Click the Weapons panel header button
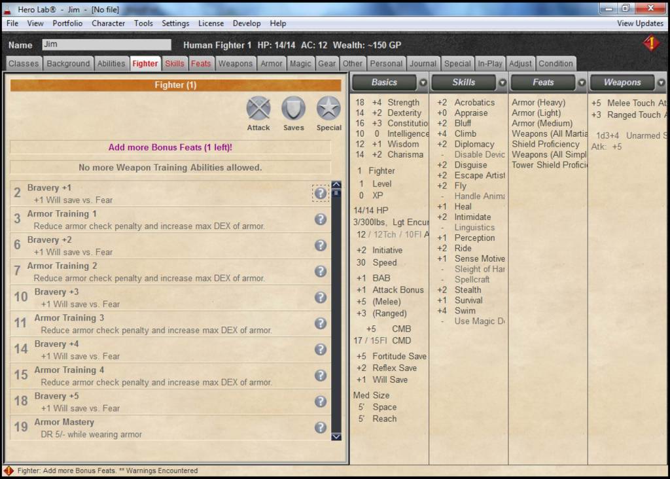 click(x=622, y=82)
